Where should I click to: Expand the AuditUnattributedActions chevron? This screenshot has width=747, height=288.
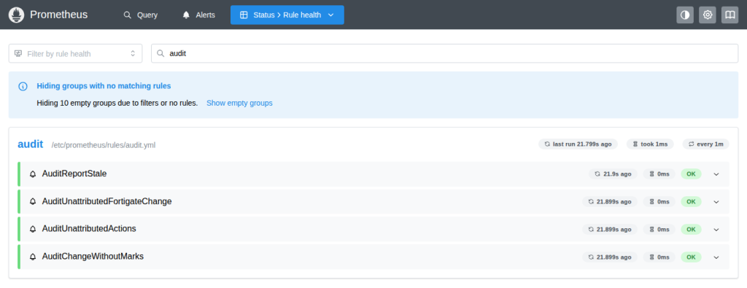coord(716,230)
